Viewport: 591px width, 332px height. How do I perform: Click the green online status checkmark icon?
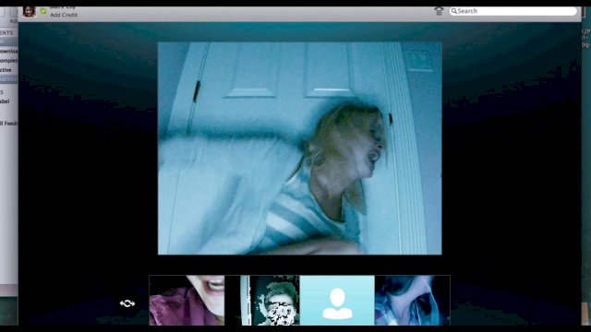[43, 11]
